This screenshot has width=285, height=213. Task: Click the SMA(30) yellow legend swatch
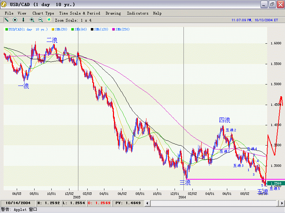53,29
